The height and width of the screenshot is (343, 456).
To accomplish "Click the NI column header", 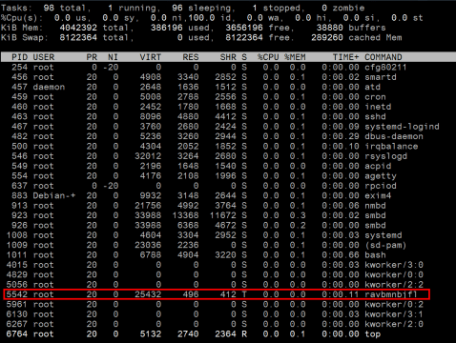I will coord(113,57).
